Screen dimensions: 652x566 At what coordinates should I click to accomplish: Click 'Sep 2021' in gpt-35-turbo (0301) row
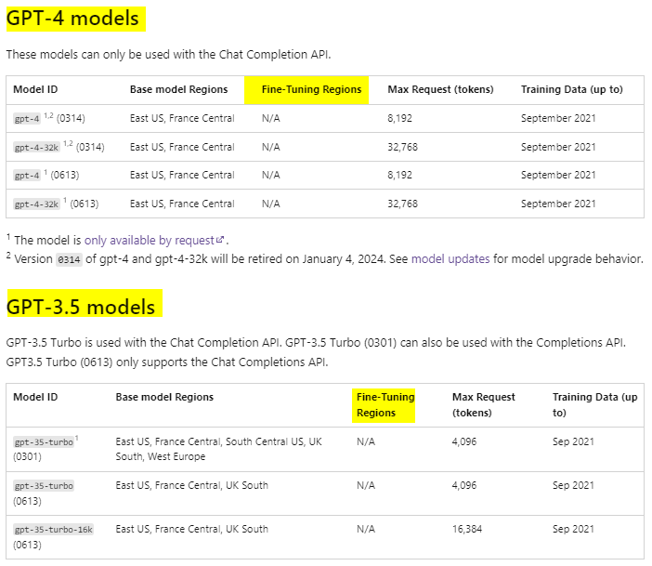point(573,441)
